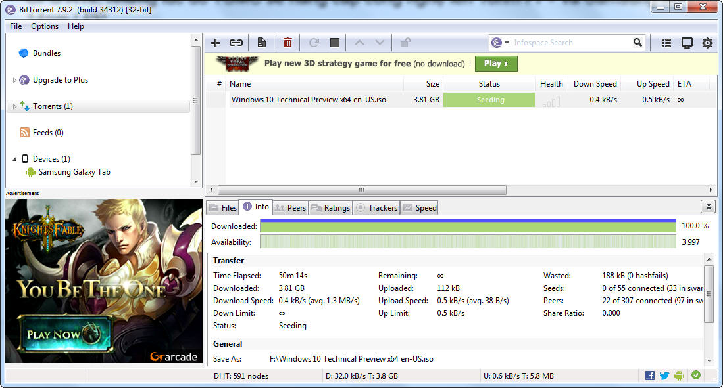Click the Create New Torrent icon
723x388 pixels.
pos(262,43)
